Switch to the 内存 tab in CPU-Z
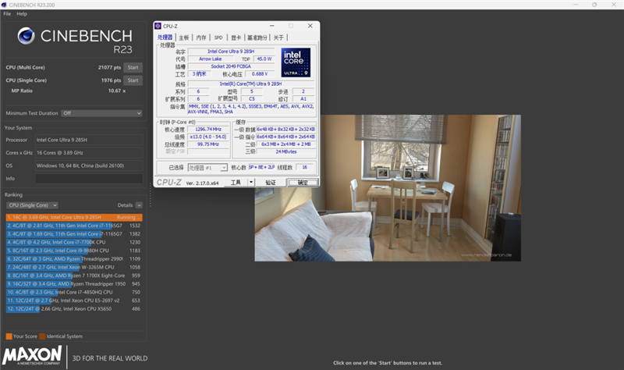 [x=201, y=37]
